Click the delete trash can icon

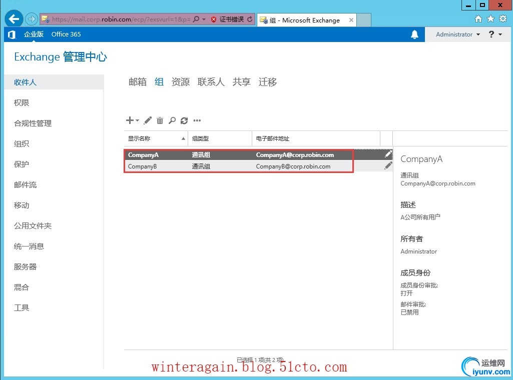click(160, 120)
